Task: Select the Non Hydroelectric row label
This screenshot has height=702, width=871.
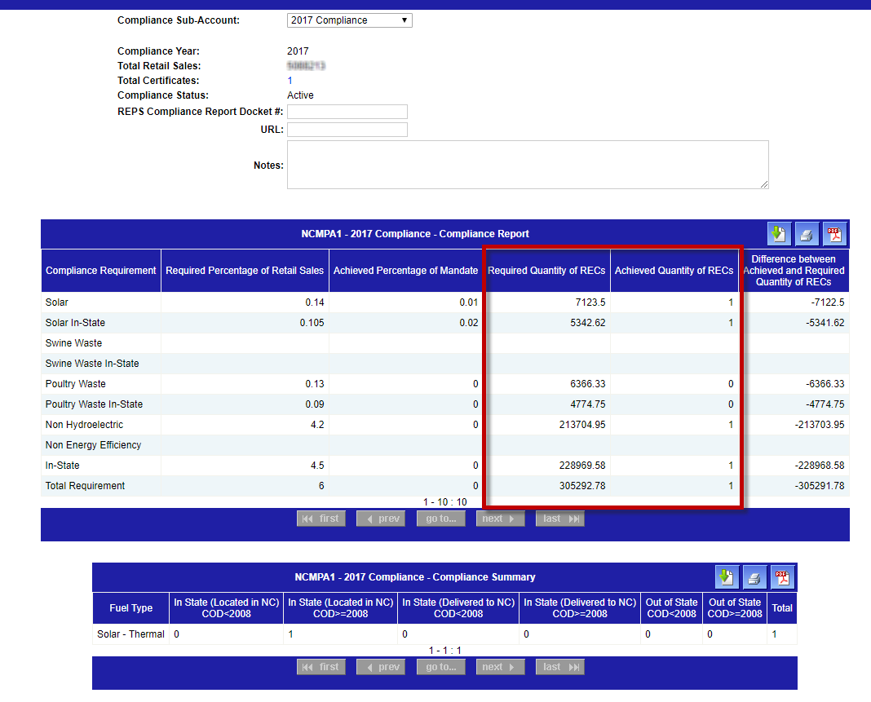Action: coord(85,424)
